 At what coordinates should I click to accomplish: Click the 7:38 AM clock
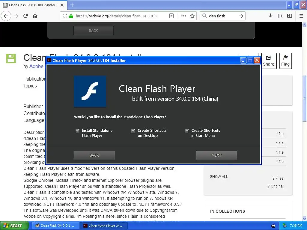click(x=296, y=226)
